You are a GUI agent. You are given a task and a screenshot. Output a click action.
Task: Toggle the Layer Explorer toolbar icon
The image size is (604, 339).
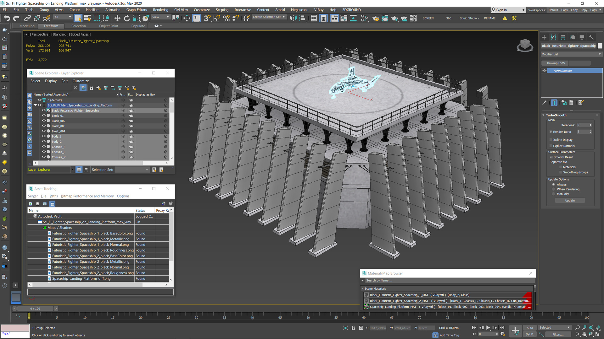click(323, 18)
